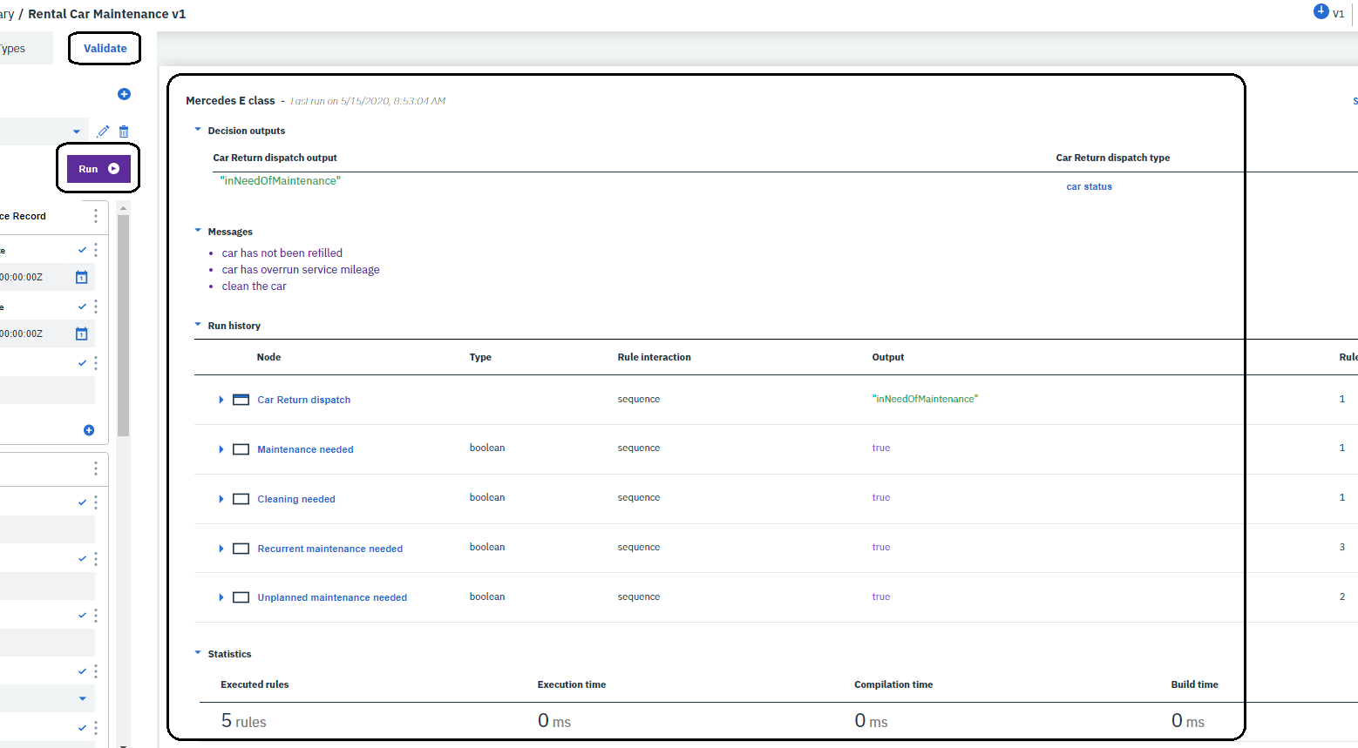Expand the Unplanned maintenance needed row
1358x748 pixels.
221,597
